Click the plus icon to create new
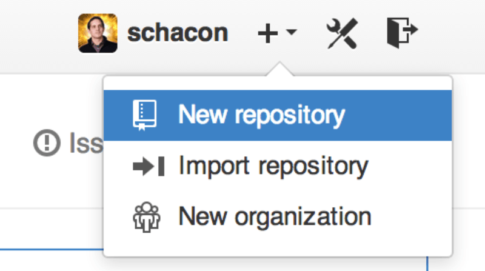 pyautogui.click(x=267, y=33)
